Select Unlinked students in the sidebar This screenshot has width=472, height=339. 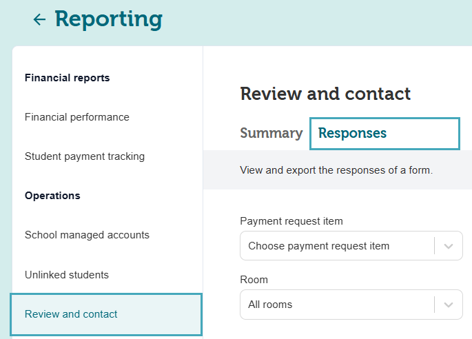click(x=66, y=275)
